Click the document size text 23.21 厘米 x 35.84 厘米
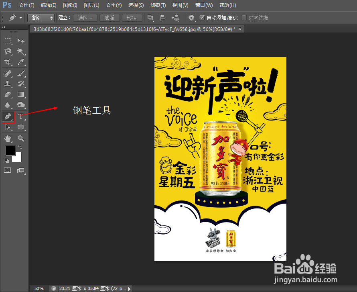The height and width of the screenshot is (292, 357). pyautogui.click(x=85, y=288)
